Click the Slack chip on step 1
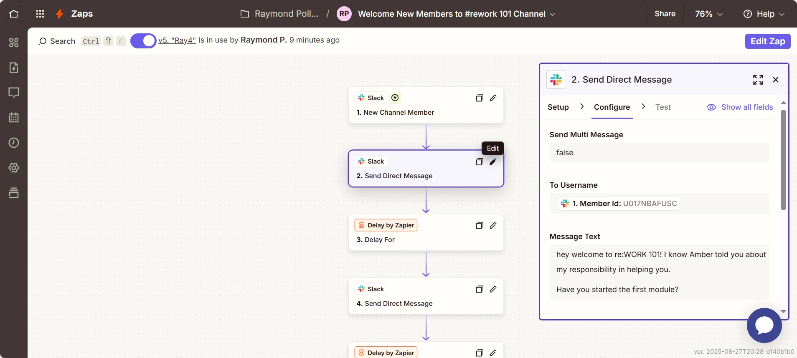Image resolution: width=797 pixels, height=358 pixels. [371, 98]
